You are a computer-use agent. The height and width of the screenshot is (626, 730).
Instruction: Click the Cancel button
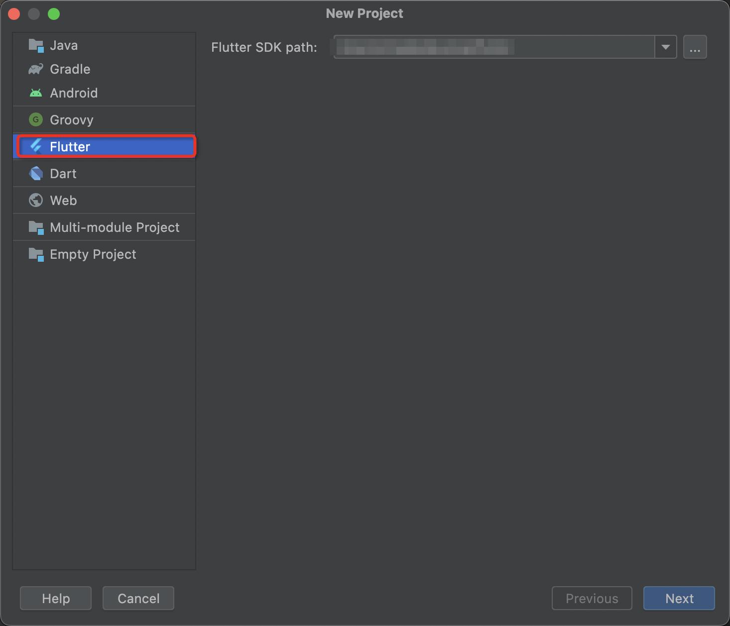click(138, 598)
